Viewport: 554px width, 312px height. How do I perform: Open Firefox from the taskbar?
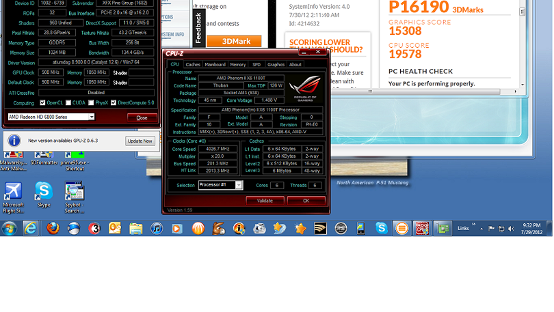(x=53, y=229)
